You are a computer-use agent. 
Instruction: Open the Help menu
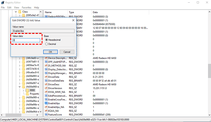click(36, 8)
